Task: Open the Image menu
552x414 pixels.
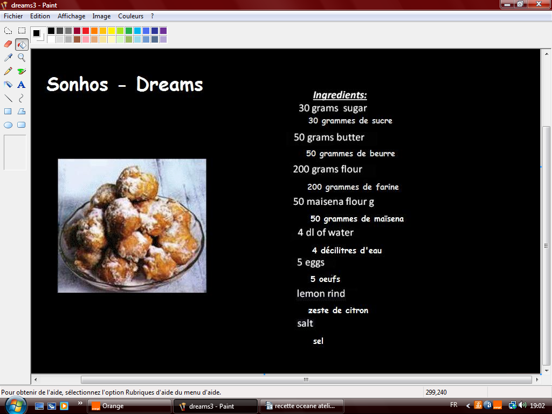Action: click(x=101, y=16)
